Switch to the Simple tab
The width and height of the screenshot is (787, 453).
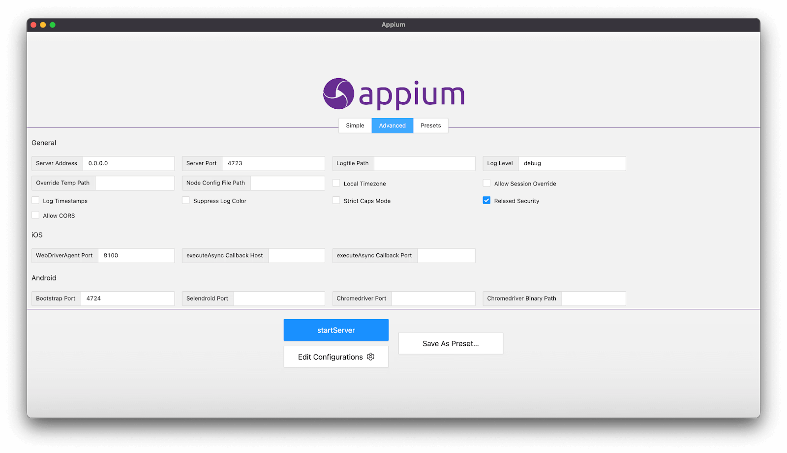[354, 125]
